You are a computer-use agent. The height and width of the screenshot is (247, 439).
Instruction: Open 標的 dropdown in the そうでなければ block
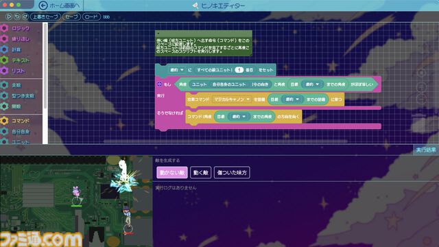pos(239,117)
